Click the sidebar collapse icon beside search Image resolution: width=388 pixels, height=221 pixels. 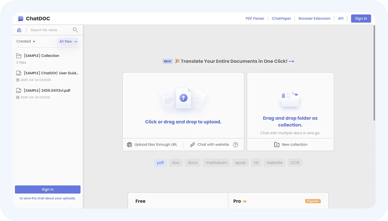coord(19,30)
